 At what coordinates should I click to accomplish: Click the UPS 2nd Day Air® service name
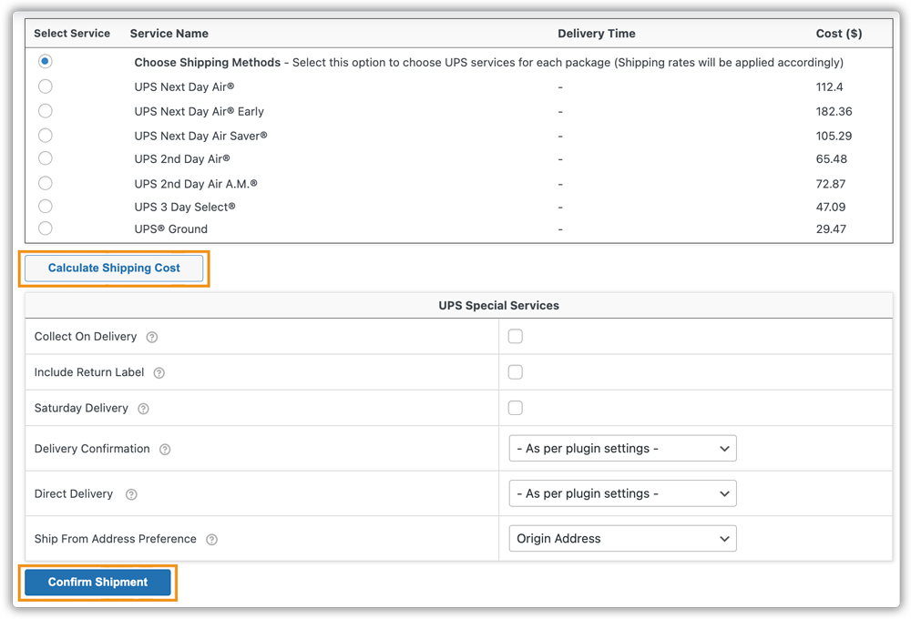tap(182, 159)
